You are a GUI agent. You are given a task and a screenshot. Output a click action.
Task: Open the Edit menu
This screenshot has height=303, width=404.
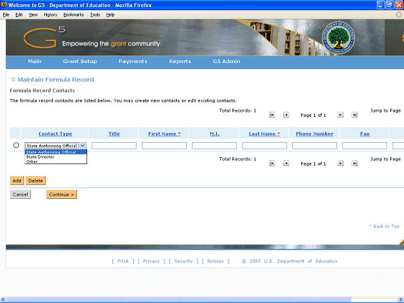point(19,15)
